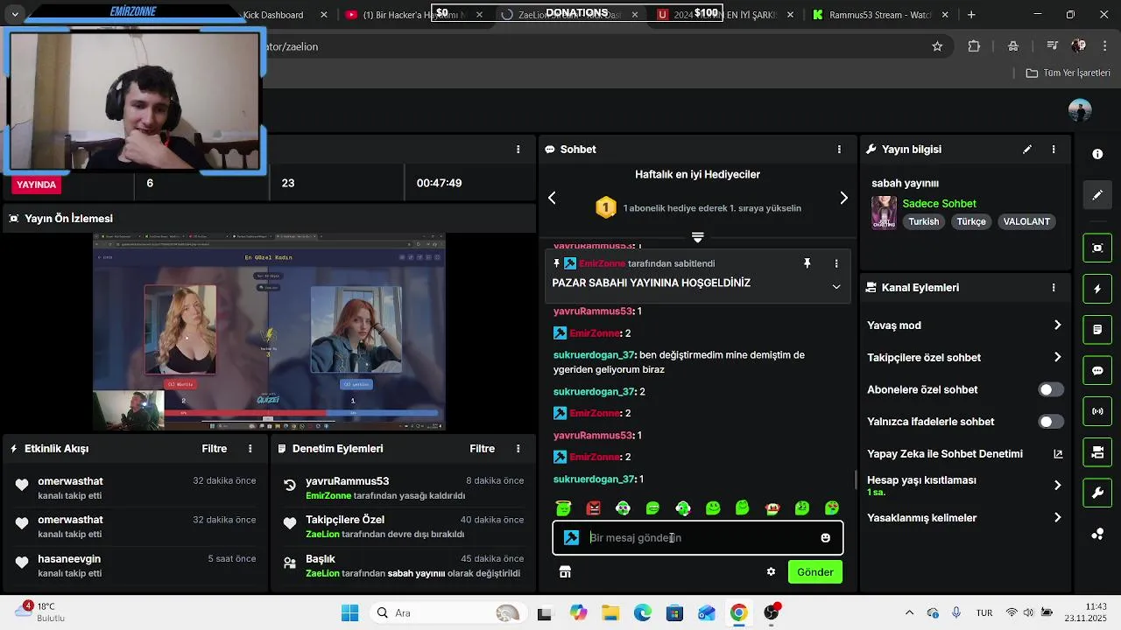Open Yapay Zeka ile Sohbet Denetimi external link
This screenshot has width=1121, height=630.
click(1058, 454)
